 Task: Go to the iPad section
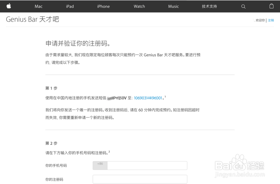click(x=70, y=6)
